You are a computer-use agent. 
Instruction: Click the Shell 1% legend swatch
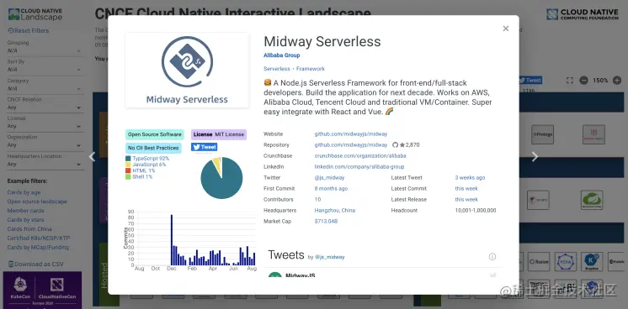pos(128,176)
